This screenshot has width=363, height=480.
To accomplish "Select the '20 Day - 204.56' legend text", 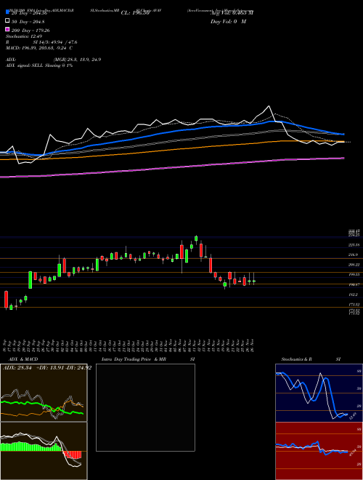I will click(x=29, y=13).
